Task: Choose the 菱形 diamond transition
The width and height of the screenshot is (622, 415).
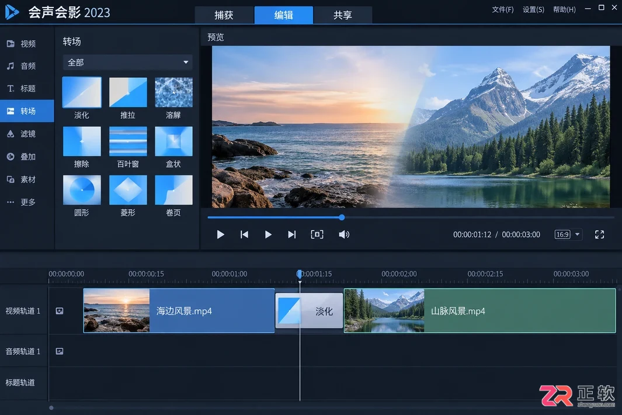Action: click(128, 190)
